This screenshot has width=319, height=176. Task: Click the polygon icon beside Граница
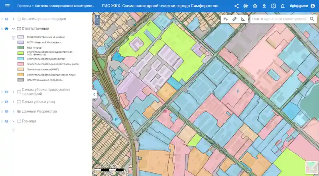tap(19, 121)
